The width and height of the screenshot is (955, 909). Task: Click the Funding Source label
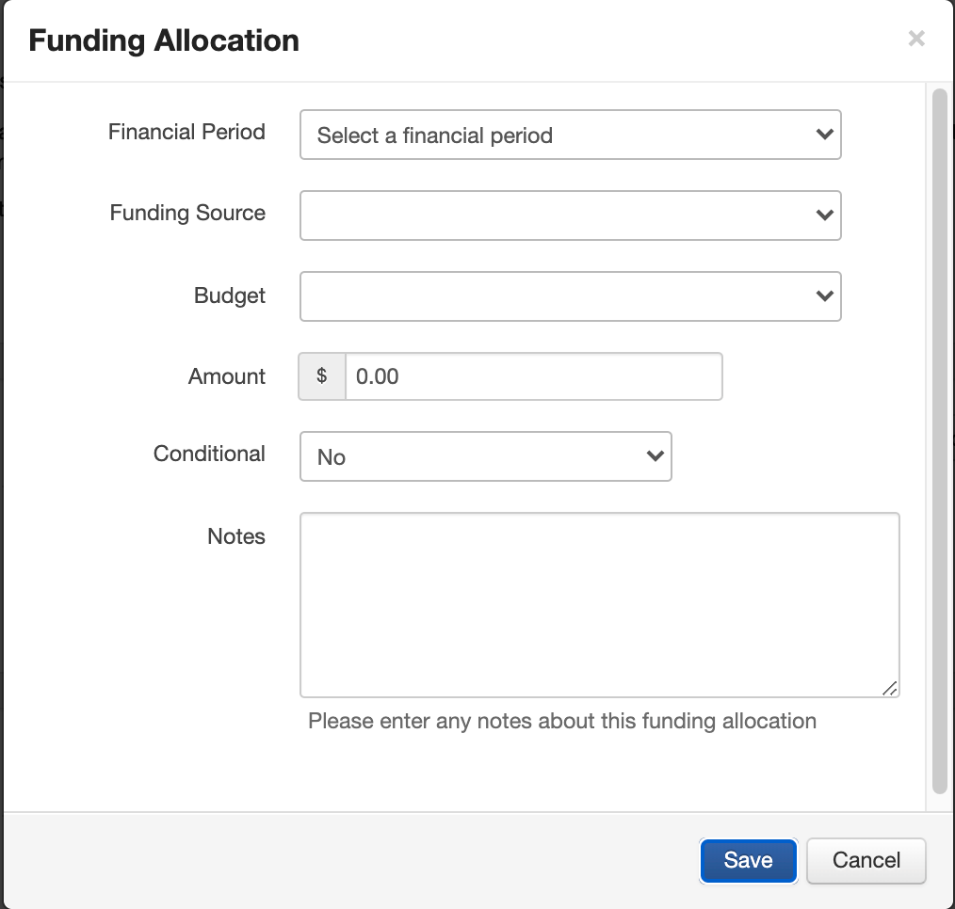[187, 213]
